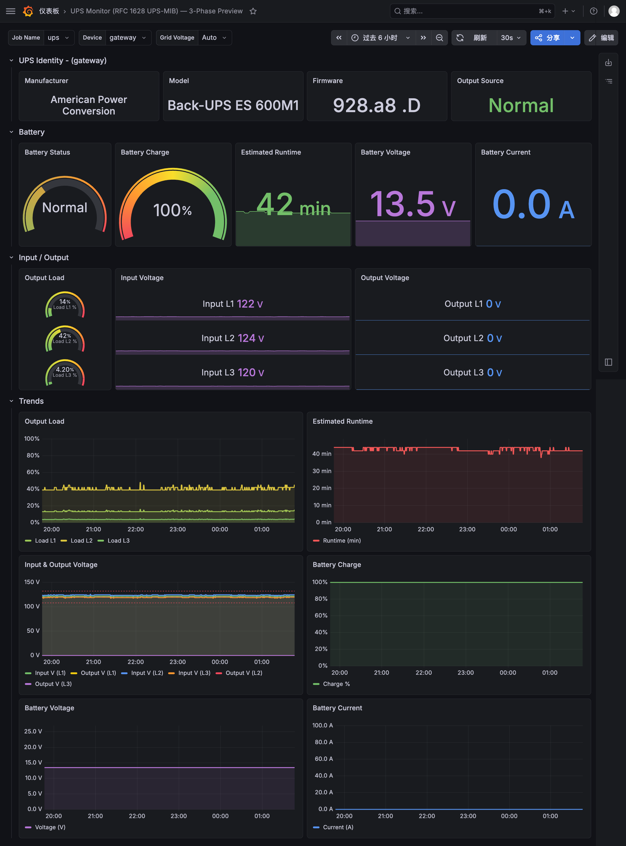Collapse the Battery row section
The height and width of the screenshot is (846, 626).
11,132
